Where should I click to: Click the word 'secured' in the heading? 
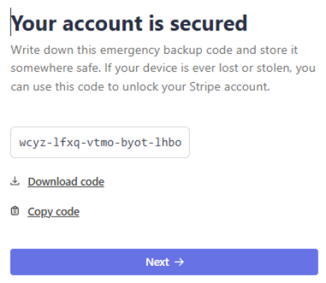209,23
